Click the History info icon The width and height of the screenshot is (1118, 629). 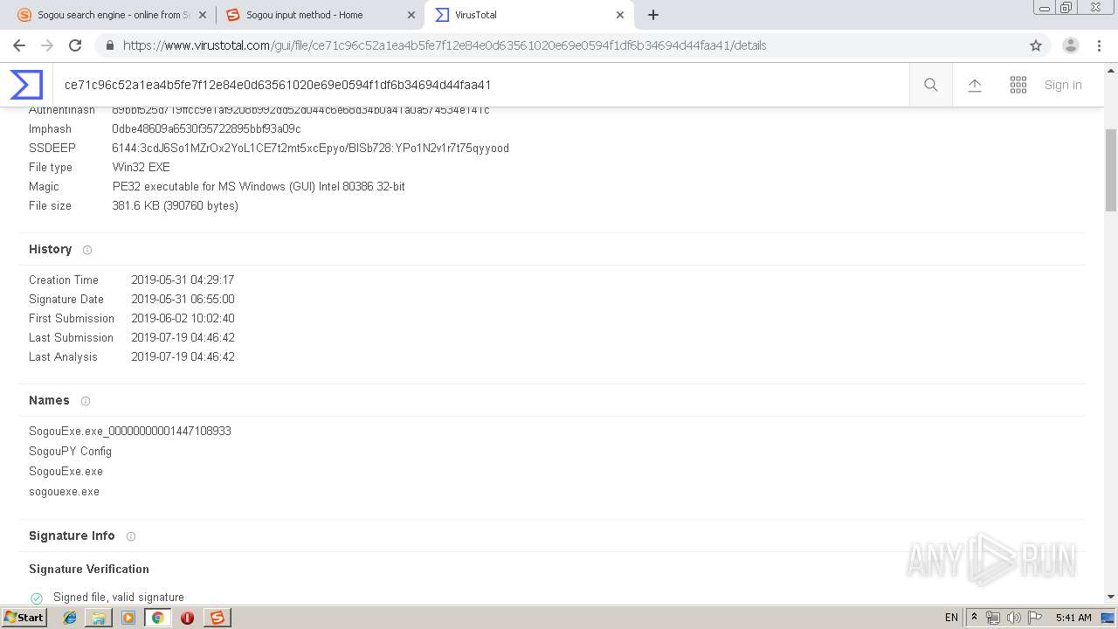point(87,250)
